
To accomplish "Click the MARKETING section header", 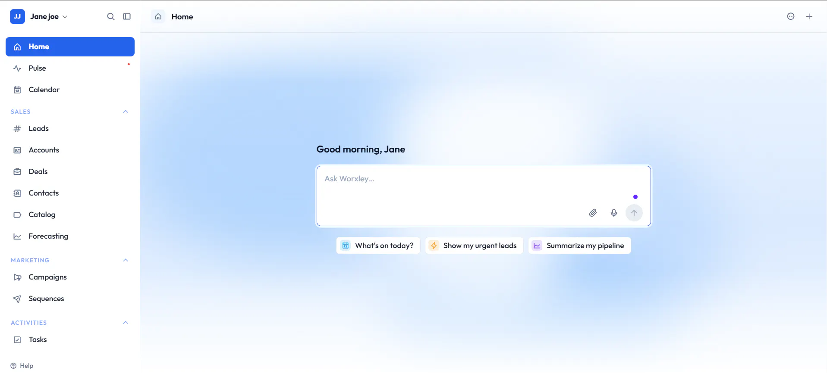I will click(x=30, y=260).
